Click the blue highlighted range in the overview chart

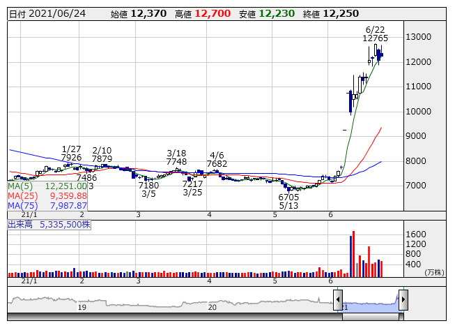coord(371,304)
